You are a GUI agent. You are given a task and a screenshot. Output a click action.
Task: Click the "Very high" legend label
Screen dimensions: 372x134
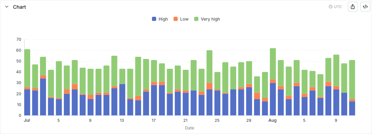click(211, 19)
